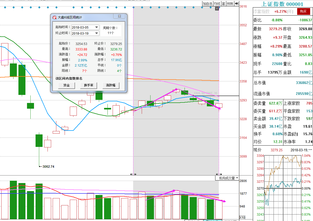
Task: Click the 下跌家数 597 value
Action: [x=309, y=119]
